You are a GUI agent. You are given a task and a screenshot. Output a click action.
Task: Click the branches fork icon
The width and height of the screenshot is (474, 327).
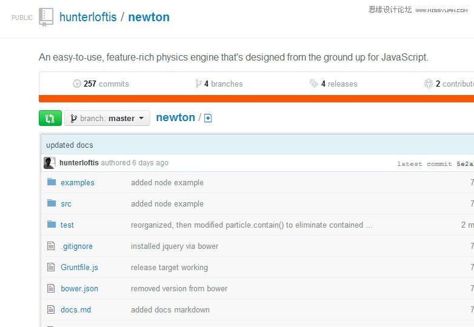[198, 84]
